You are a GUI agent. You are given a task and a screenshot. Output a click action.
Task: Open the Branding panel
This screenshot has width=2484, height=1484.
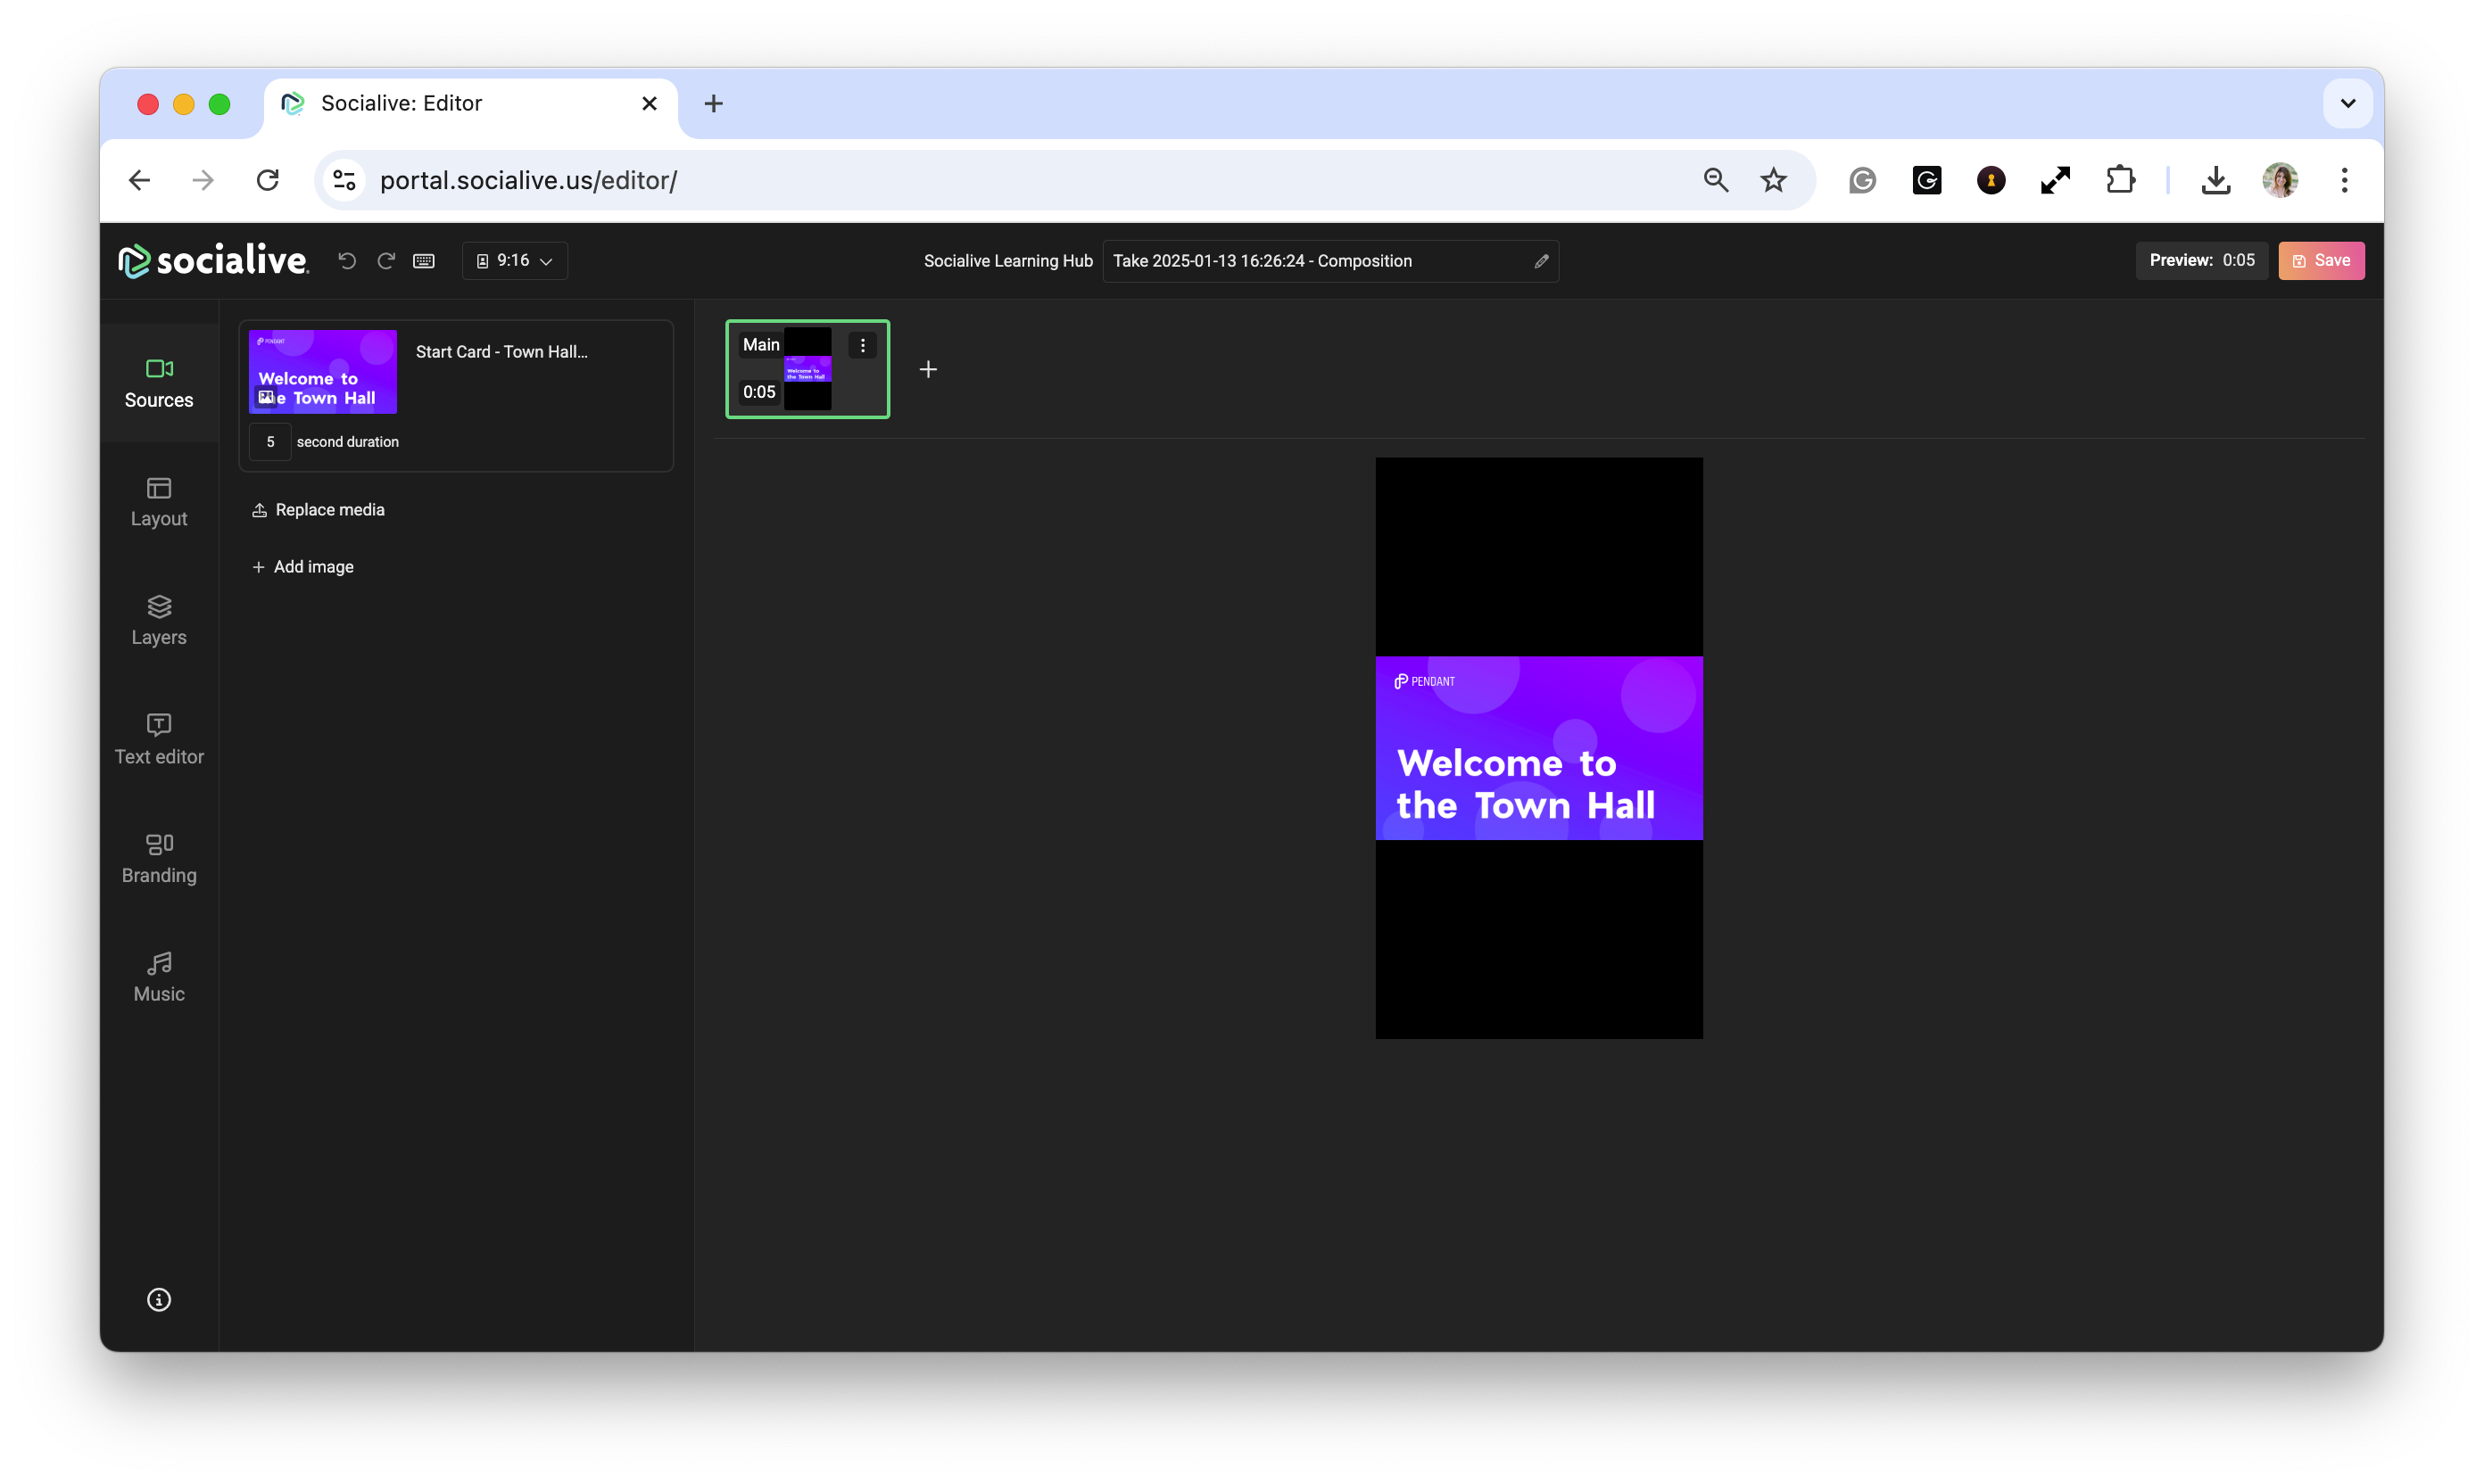coord(159,858)
